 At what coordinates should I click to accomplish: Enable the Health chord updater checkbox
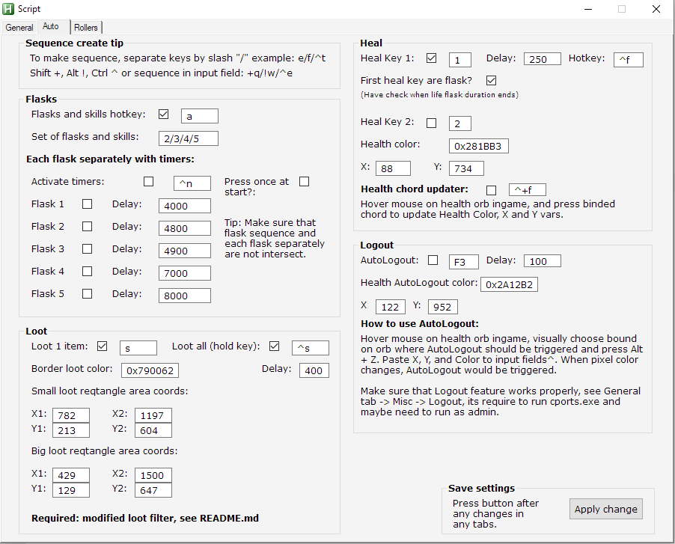point(491,190)
